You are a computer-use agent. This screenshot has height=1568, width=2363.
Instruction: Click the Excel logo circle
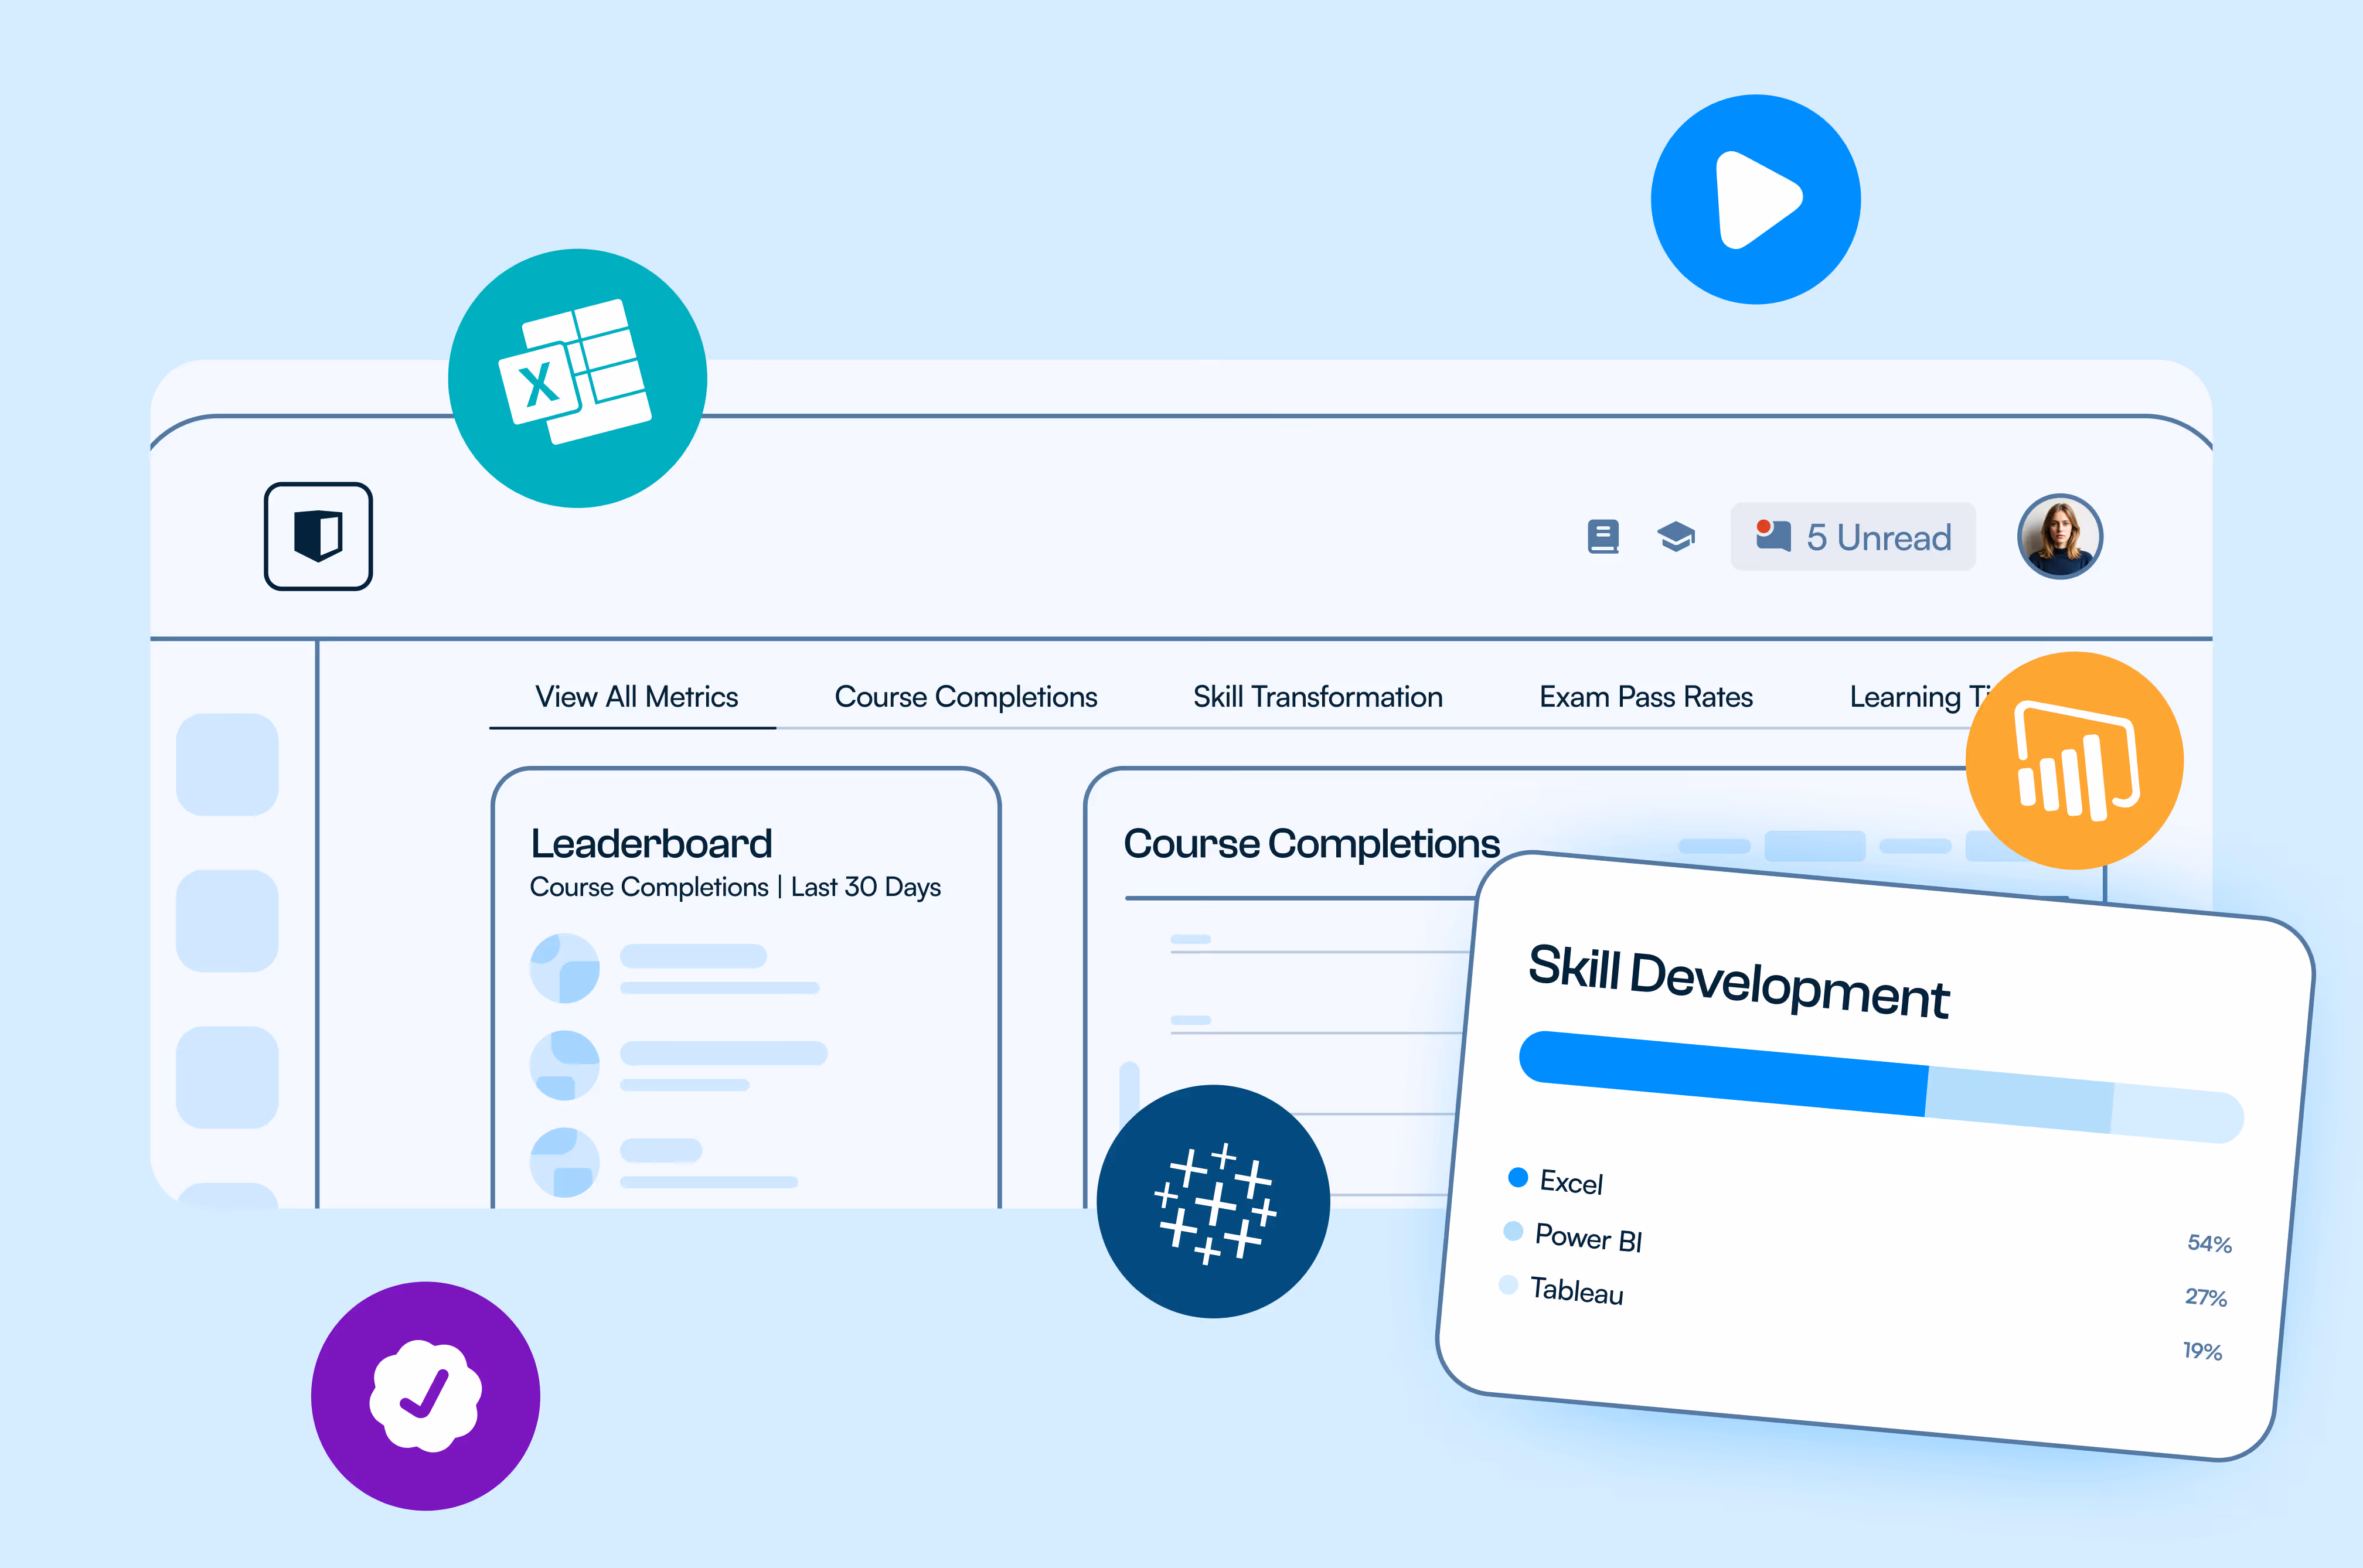(577, 378)
